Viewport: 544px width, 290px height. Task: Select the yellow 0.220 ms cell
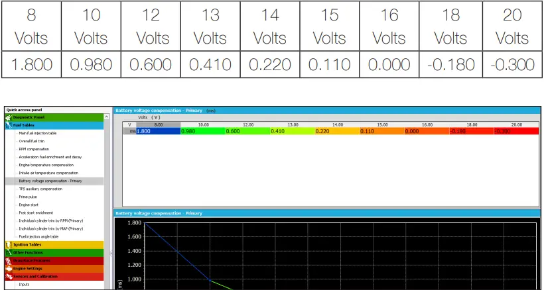(337, 132)
